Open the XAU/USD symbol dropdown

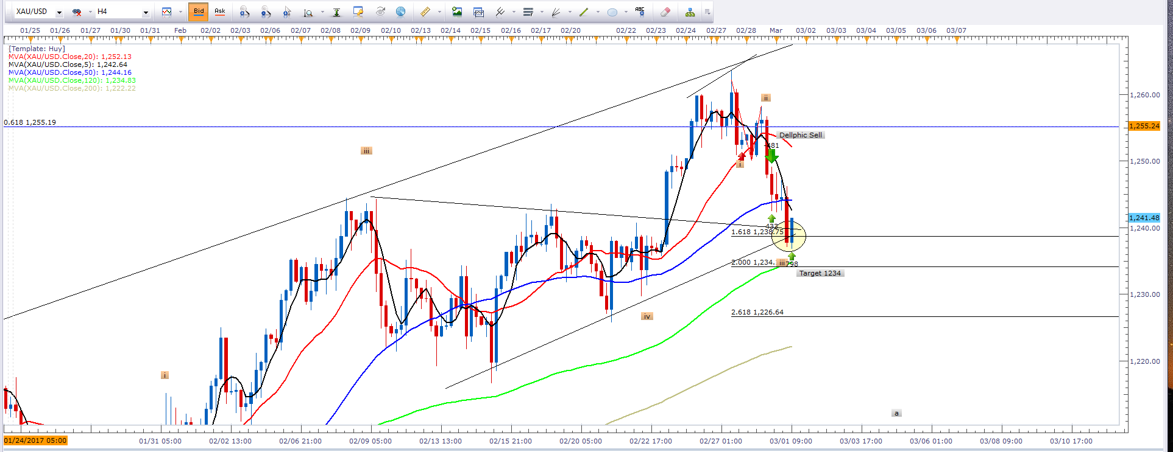[x=59, y=12]
